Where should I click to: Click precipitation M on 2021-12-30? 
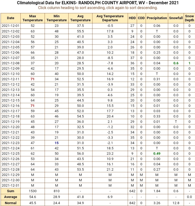157,180
